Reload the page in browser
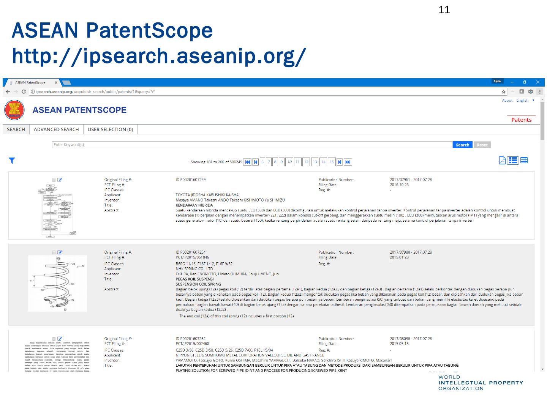547x410 pixels. [x=24, y=91]
